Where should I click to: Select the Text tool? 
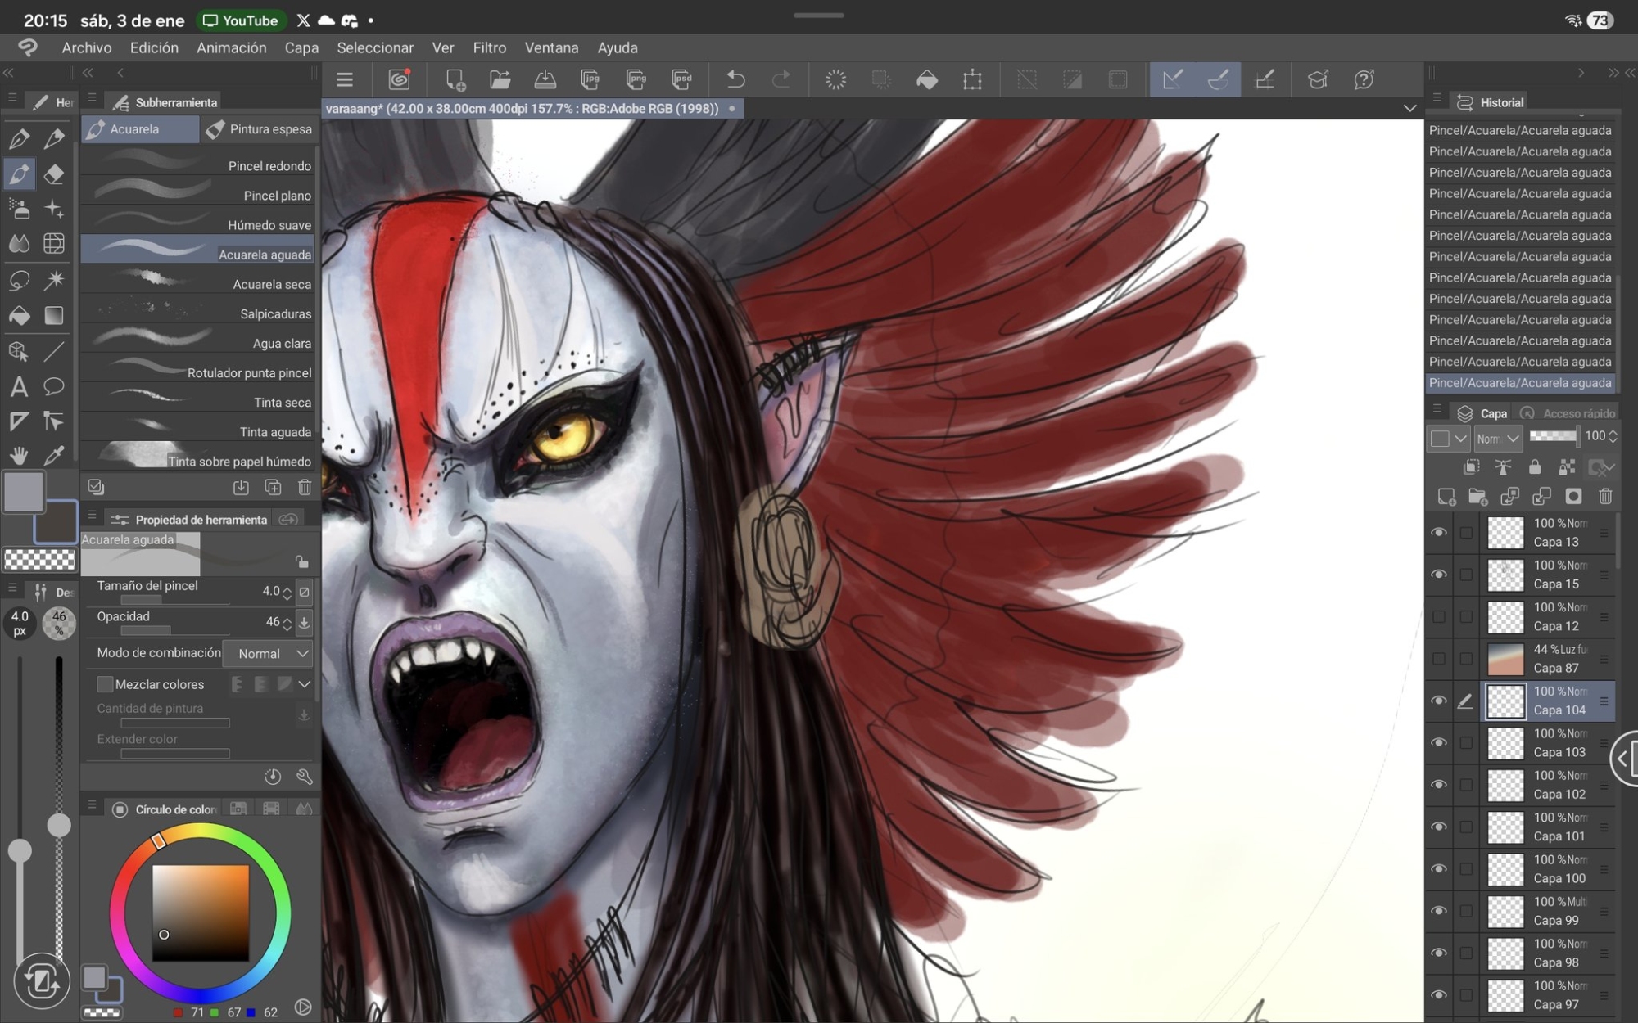[x=19, y=386]
